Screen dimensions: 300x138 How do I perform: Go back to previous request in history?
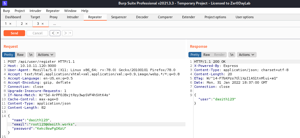click(53, 33)
